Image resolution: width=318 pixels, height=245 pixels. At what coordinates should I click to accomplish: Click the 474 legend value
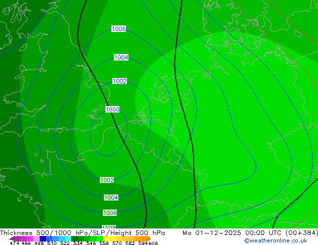tap(15, 243)
